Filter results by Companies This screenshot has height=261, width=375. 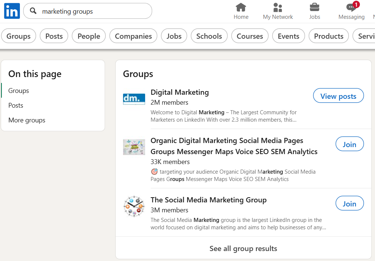coord(133,36)
